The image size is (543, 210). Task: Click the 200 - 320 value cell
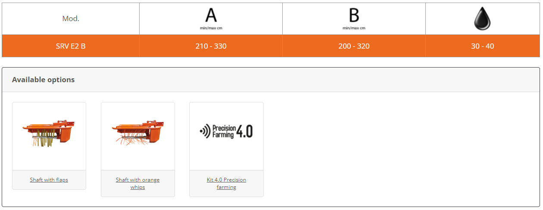click(x=354, y=46)
